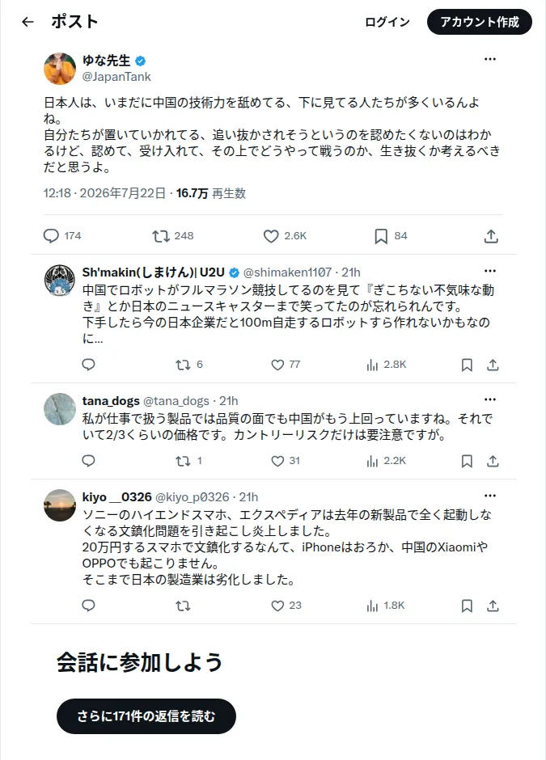Open more options on ゆな先生's post

click(x=490, y=59)
